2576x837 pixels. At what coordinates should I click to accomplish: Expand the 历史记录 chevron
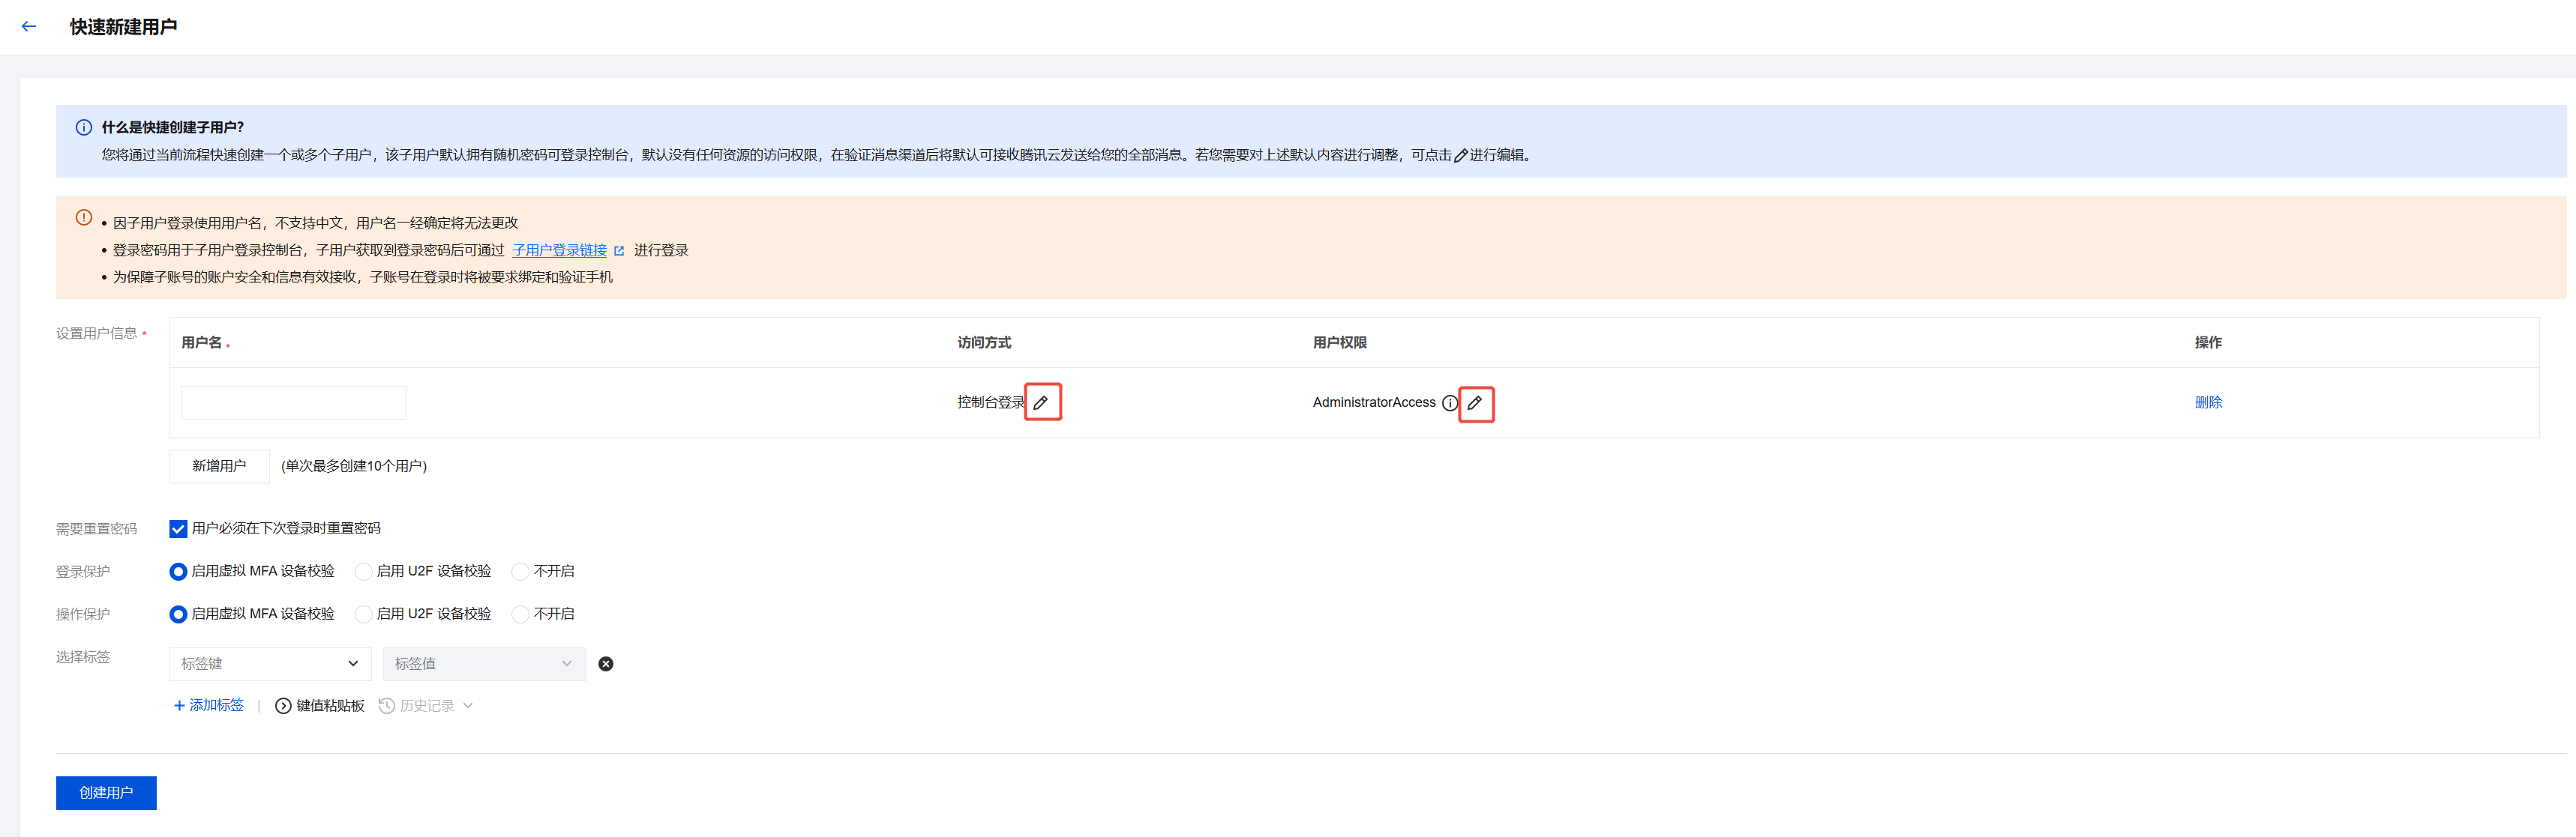coord(468,706)
